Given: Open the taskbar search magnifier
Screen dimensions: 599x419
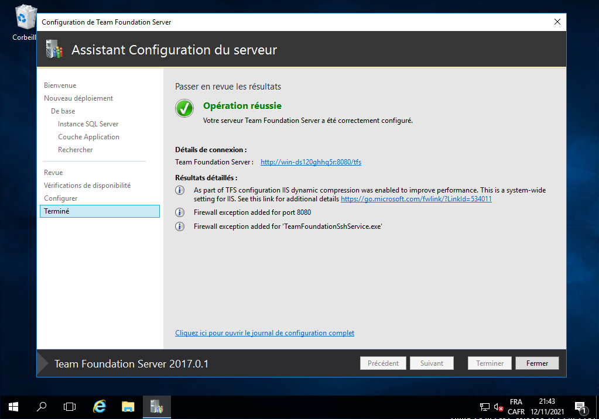Looking at the screenshot, I should (x=42, y=406).
